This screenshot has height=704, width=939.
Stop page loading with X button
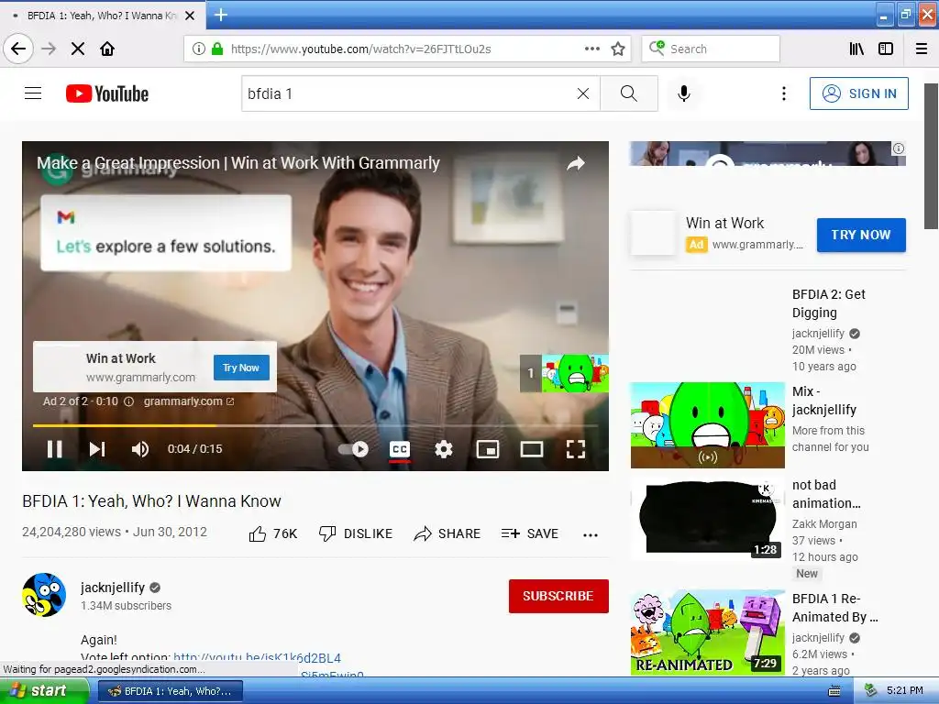(78, 49)
